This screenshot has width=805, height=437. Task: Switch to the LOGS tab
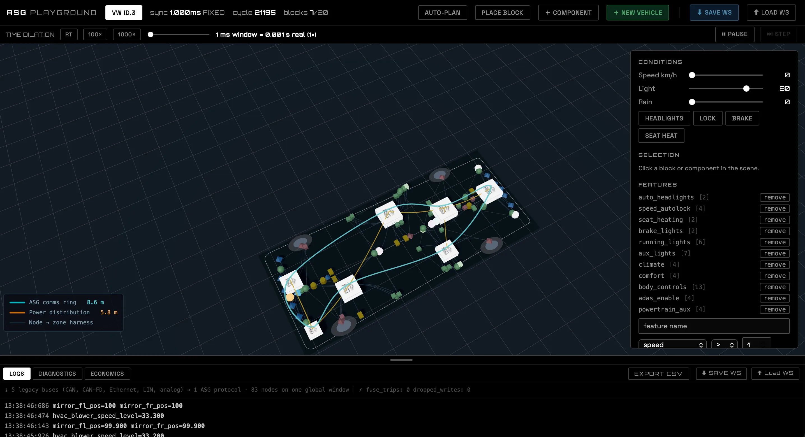pos(17,374)
